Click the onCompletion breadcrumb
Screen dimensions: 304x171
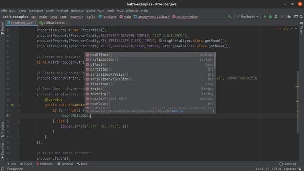tap(185, 17)
